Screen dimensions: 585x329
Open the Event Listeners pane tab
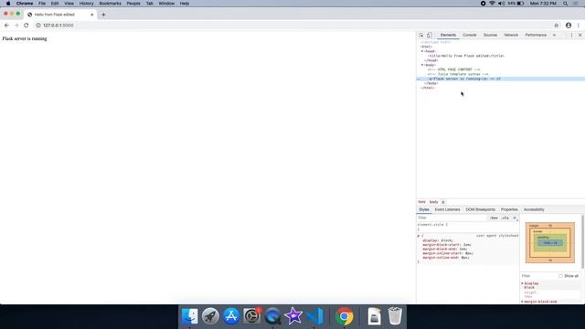coord(447,209)
